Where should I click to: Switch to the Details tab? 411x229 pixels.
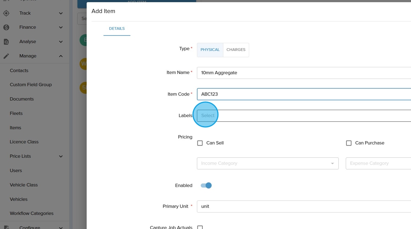[x=117, y=29]
